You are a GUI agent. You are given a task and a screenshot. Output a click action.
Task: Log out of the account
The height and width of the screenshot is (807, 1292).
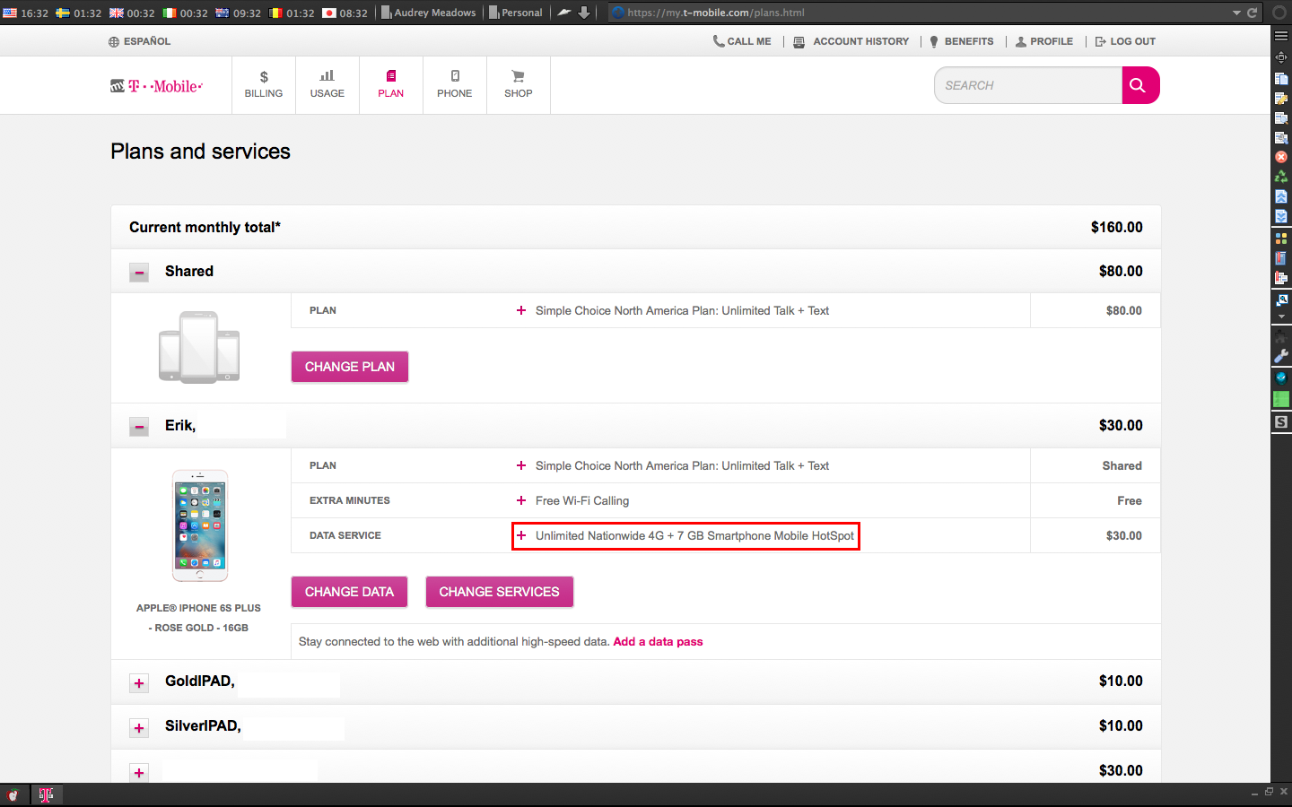1125,41
